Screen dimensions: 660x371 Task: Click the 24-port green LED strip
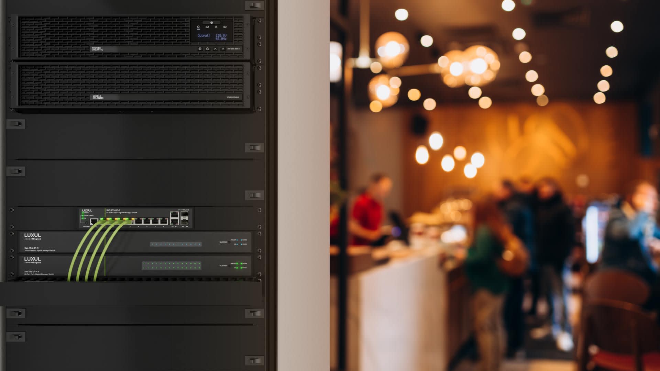(x=172, y=266)
